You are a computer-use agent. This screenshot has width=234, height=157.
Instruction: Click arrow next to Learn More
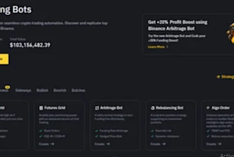167,47
